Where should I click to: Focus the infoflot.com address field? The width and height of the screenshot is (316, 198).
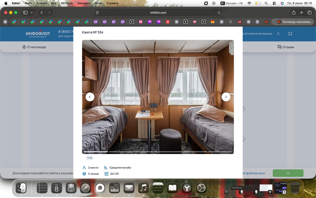pos(158,13)
